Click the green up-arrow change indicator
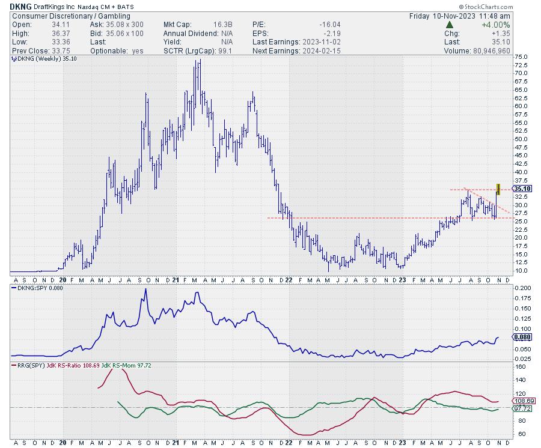Screen dimensions: 541x448 (450, 25)
